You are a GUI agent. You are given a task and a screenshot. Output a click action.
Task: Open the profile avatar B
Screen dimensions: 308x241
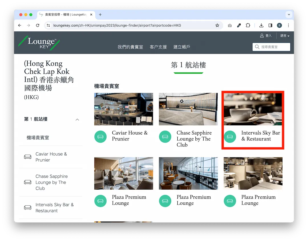[x=279, y=25]
